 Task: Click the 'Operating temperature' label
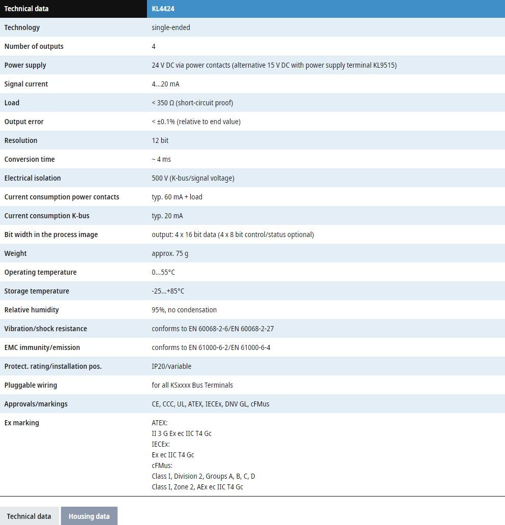(x=41, y=272)
